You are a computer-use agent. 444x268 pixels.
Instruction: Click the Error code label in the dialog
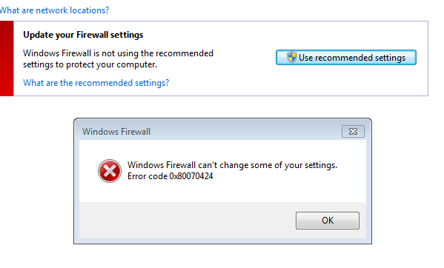point(148,176)
